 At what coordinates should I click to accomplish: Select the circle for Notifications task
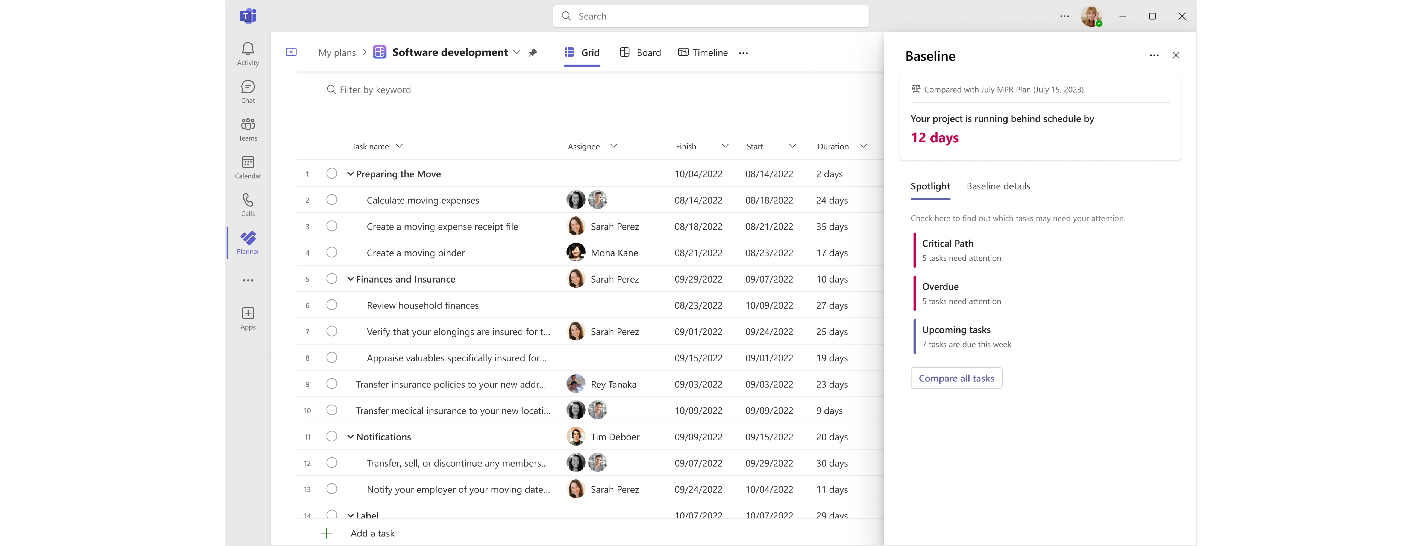(x=331, y=436)
